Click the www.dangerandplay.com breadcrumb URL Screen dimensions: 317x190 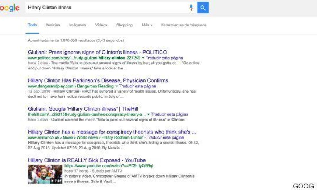71,86
